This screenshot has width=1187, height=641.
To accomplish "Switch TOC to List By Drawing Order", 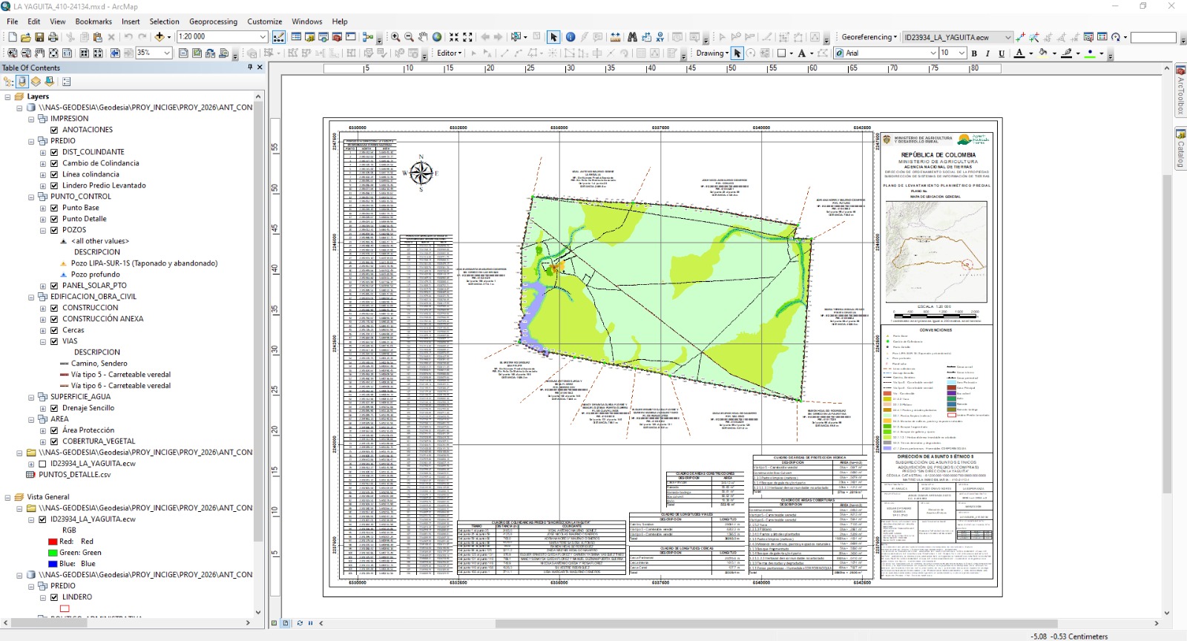I will point(9,82).
